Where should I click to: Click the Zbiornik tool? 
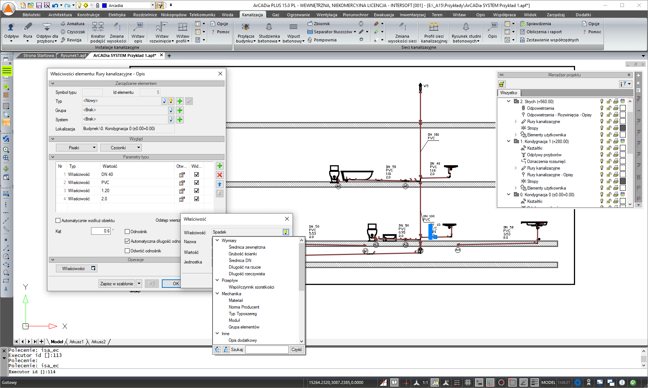318,24
